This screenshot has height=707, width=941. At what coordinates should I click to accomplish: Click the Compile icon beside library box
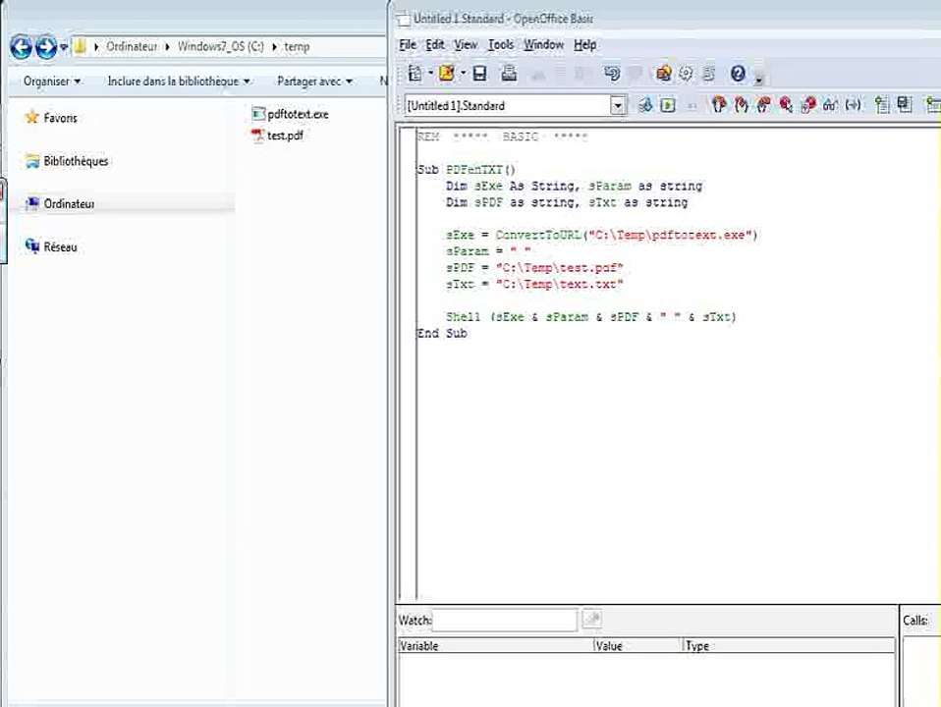coord(645,106)
